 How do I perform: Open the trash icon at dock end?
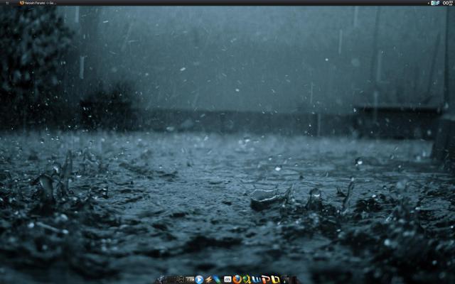[286, 280]
